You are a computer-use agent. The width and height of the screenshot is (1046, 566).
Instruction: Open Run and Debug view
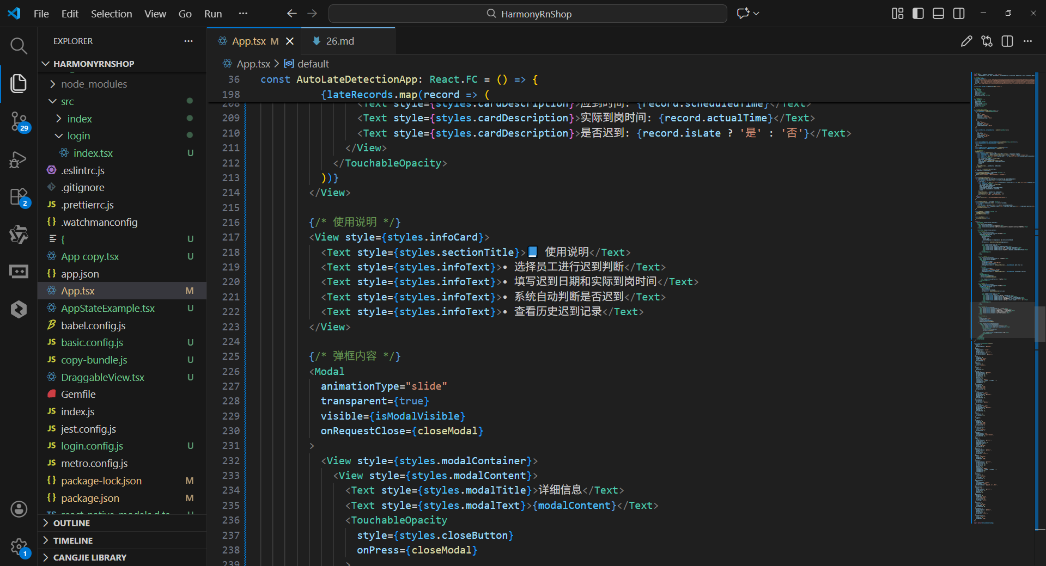point(19,159)
